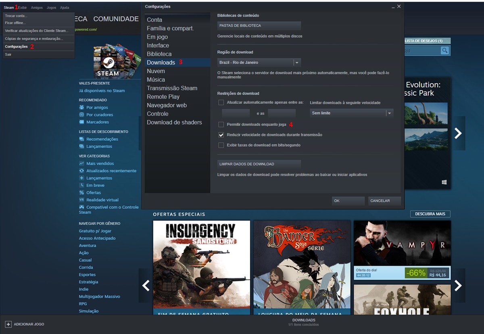Choose Sair in the Steam menu
Viewport: 484px width, 334px height.
tap(39, 54)
